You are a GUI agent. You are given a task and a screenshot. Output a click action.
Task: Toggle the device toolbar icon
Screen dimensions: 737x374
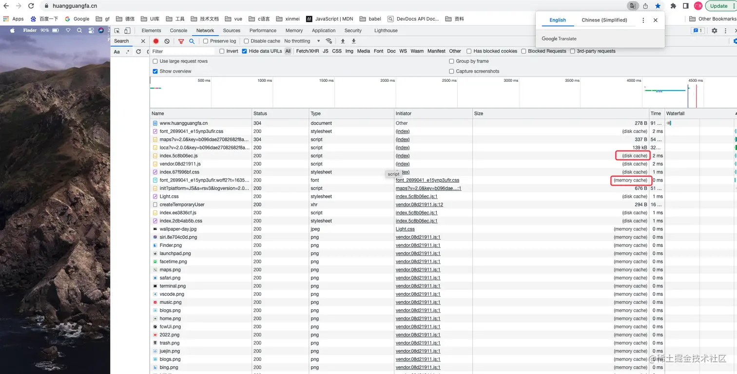128,31
